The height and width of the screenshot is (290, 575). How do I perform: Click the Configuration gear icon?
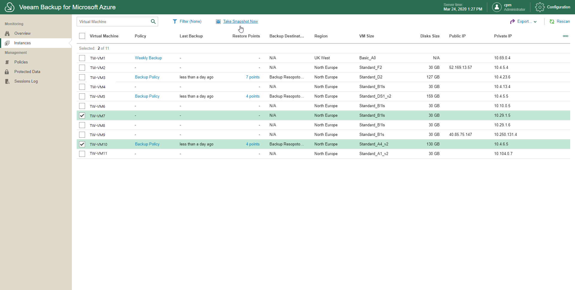coord(540,7)
